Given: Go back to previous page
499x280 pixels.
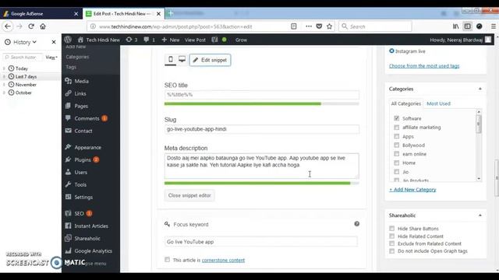Looking at the screenshot, I should [x=8, y=26].
